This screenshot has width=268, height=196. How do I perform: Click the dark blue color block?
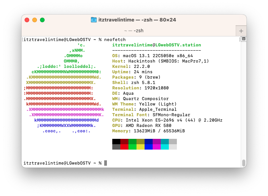148,142
